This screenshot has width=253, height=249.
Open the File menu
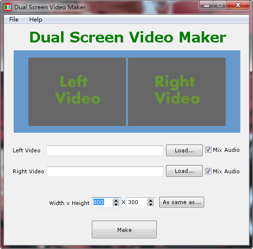(14, 20)
